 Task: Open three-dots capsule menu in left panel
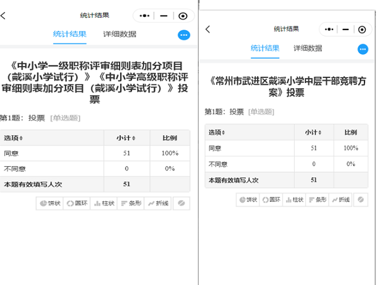145,16
